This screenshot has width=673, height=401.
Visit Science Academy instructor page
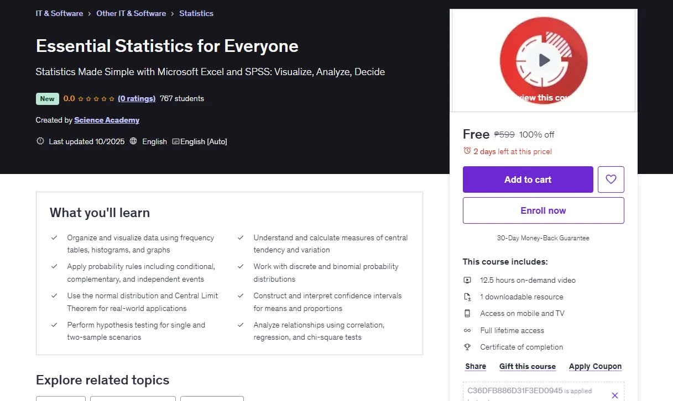coord(107,120)
